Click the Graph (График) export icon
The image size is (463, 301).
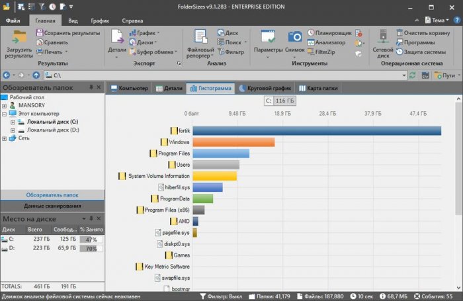pyautogui.click(x=132, y=33)
